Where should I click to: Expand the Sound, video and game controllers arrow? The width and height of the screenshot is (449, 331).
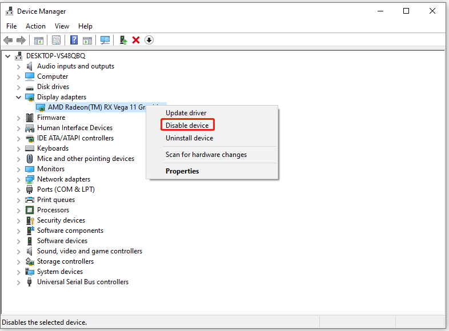click(x=19, y=252)
